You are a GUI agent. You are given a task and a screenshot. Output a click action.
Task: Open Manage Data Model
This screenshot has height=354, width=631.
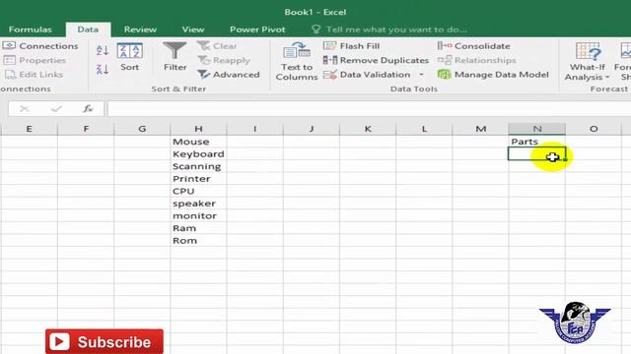(x=493, y=75)
